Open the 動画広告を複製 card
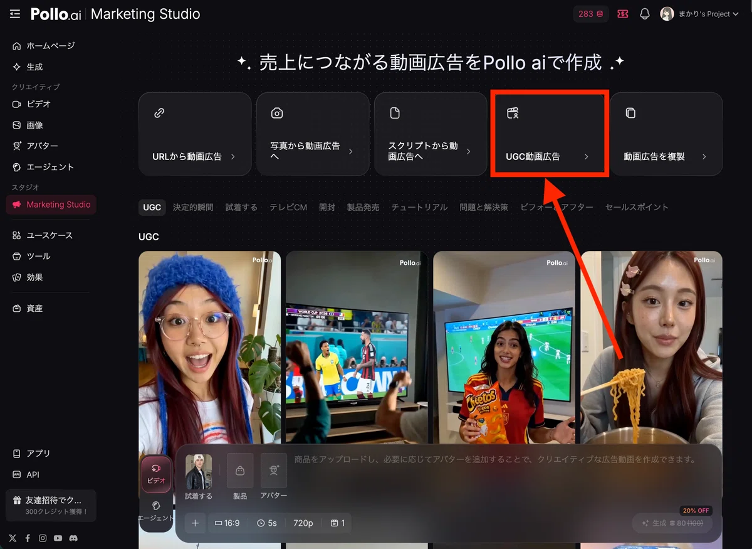This screenshot has height=549, width=752. (666, 134)
